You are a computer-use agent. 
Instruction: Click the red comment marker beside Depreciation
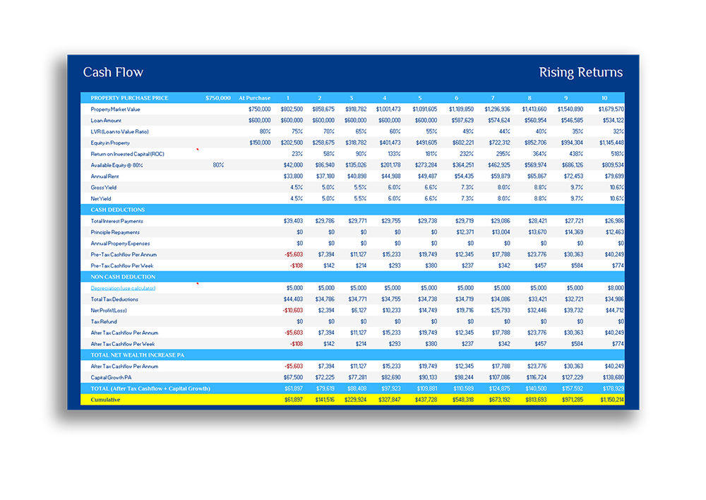click(197, 285)
